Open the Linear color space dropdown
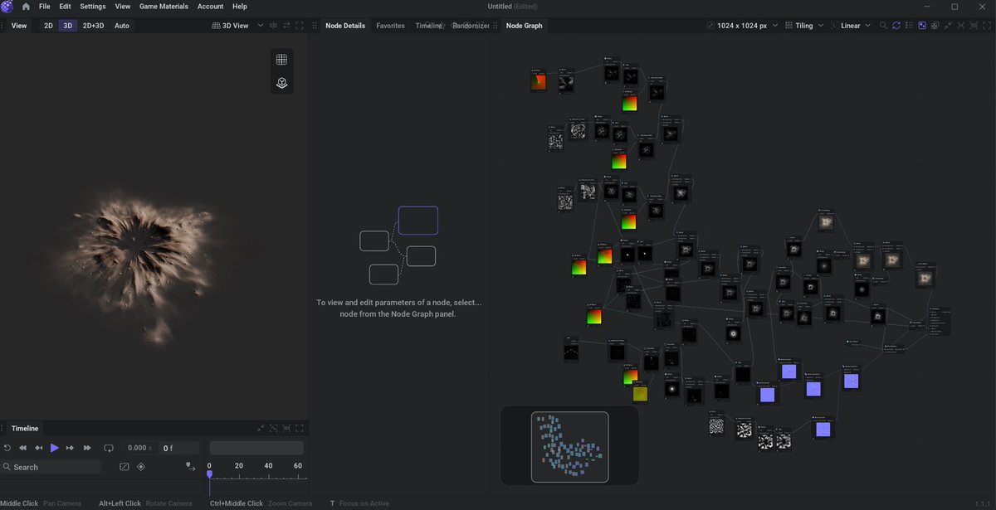This screenshot has height=510, width=996. [x=852, y=25]
